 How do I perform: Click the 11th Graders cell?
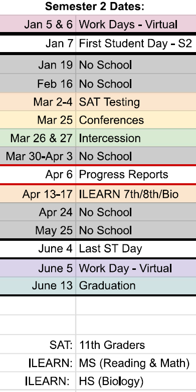[136, 345]
